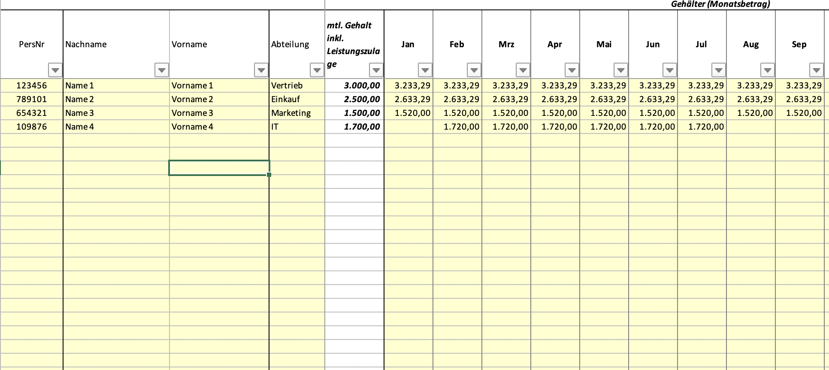Click the Gehälter (Monatsbetrag) heading
Image resolution: width=829 pixels, height=370 pixels.
tap(720, 4)
